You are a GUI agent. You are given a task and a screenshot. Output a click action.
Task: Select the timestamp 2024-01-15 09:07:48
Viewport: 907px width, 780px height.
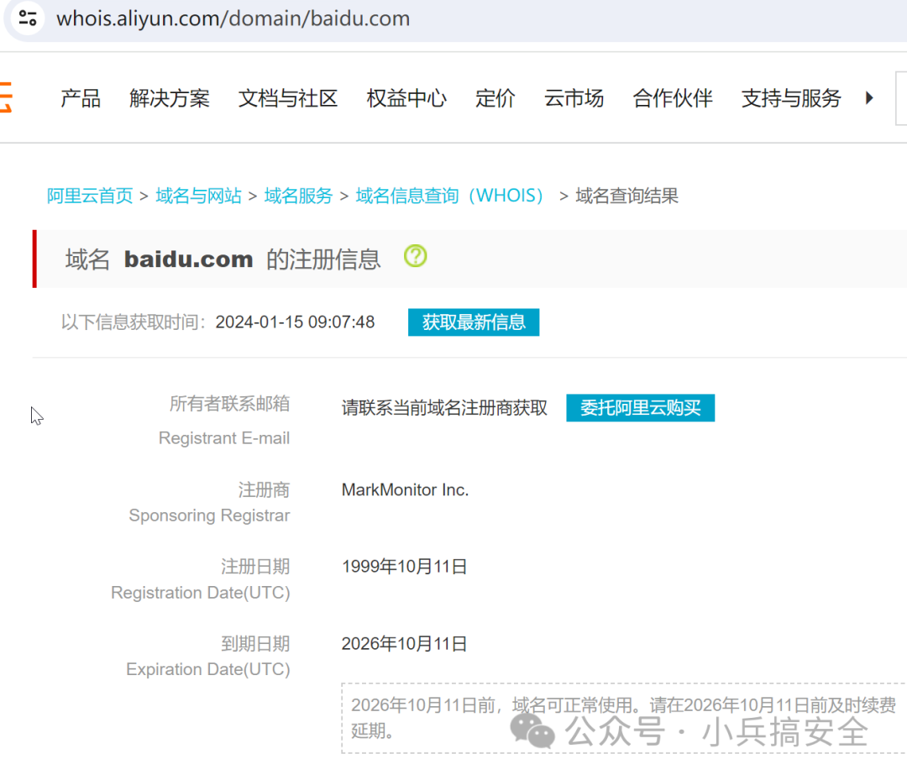click(x=295, y=322)
